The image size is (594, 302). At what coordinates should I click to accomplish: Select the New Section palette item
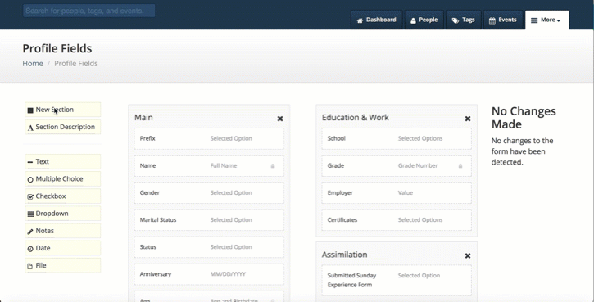click(x=63, y=110)
